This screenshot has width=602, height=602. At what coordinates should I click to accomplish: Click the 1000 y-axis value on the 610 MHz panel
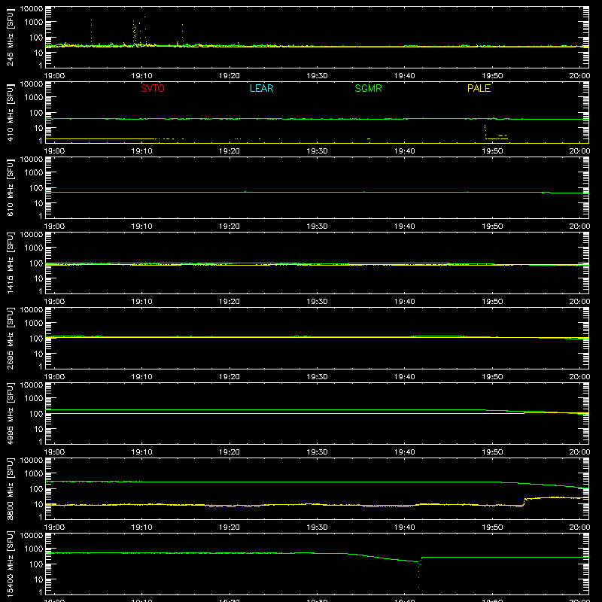(34, 172)
